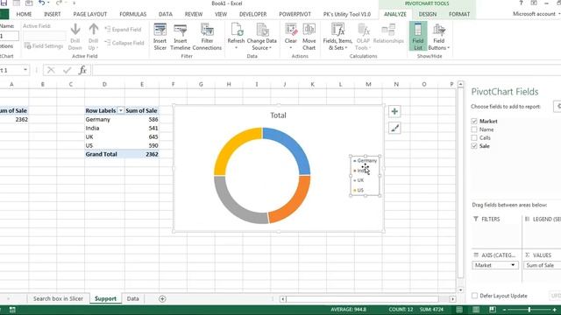Uncheck the Sale field checkbox

click(x=474, y=146)
